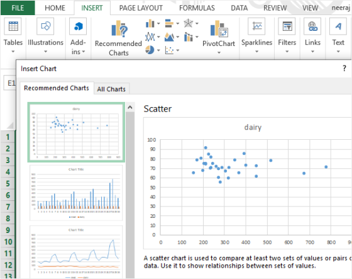Click the neeraj account name
The image size is (352, 279).
[341, 8]
